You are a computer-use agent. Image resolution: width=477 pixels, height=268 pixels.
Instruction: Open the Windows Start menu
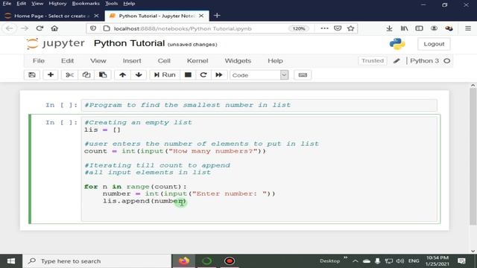click(11, 261)
